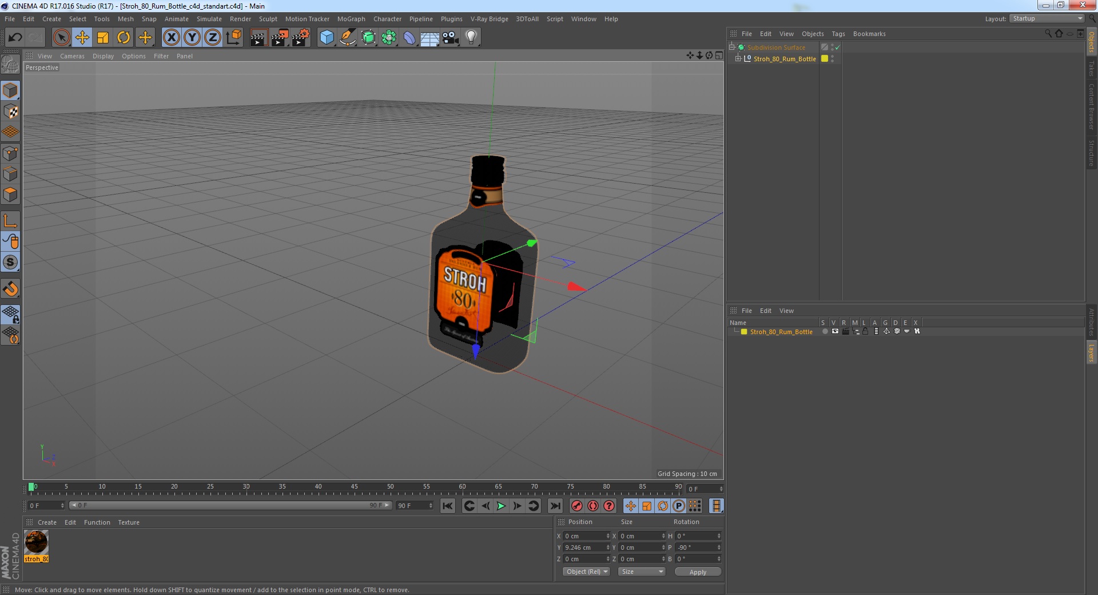1098x595 pixels.
Task: Add Subdivision Surface generator icon
Action: pos(368,38)
